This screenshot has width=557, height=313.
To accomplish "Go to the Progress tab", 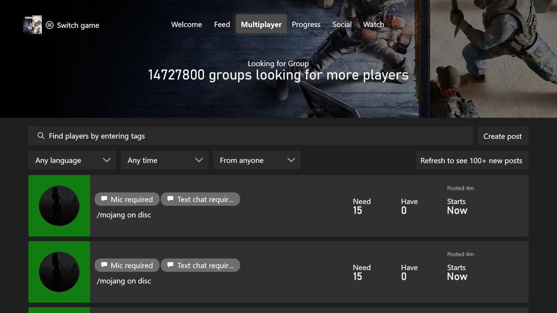I will click(x=306, y=25).
